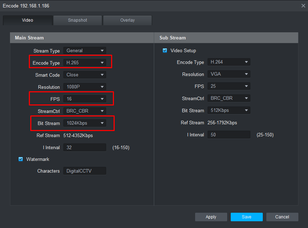This screenshot has width=308, height=228.
Task: Open Main Stream Encode Type H.265 dropdown
Action: 85,63
